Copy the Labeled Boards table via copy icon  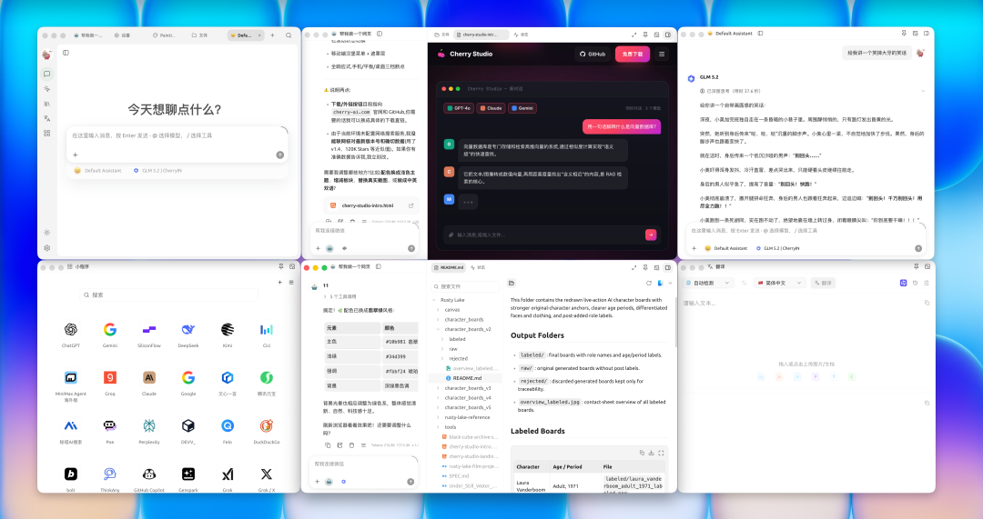642,453
